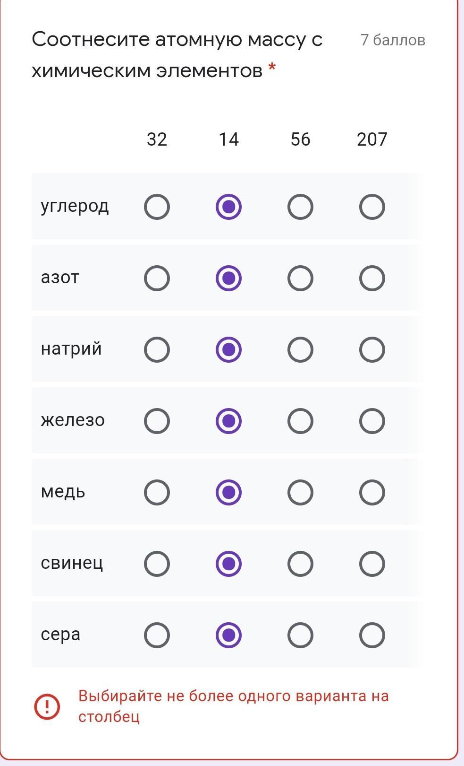
Task: Click the свинец row label
Action: (72, 563)
